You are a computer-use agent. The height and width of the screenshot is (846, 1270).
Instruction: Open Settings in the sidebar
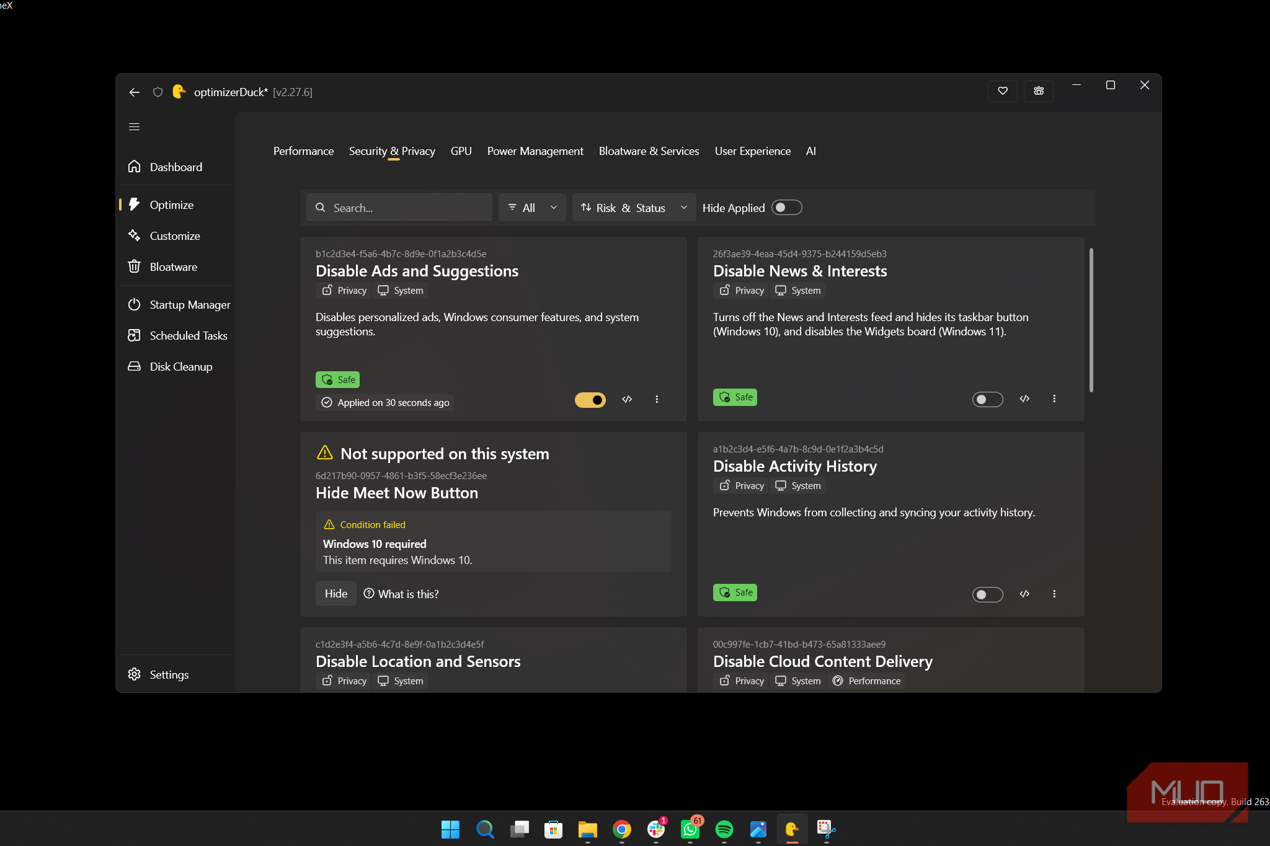[175, 674]
